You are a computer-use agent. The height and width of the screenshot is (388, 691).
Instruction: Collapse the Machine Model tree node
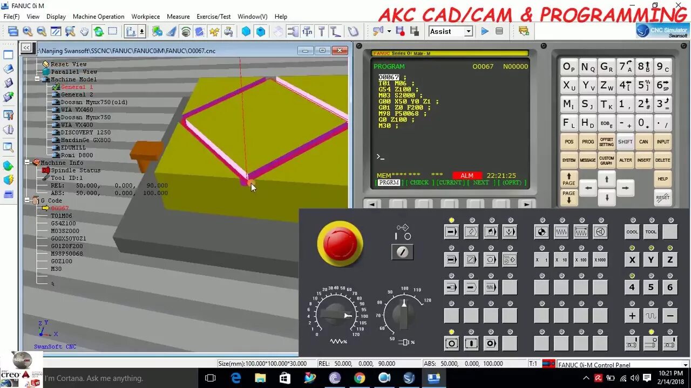[38, 79]
